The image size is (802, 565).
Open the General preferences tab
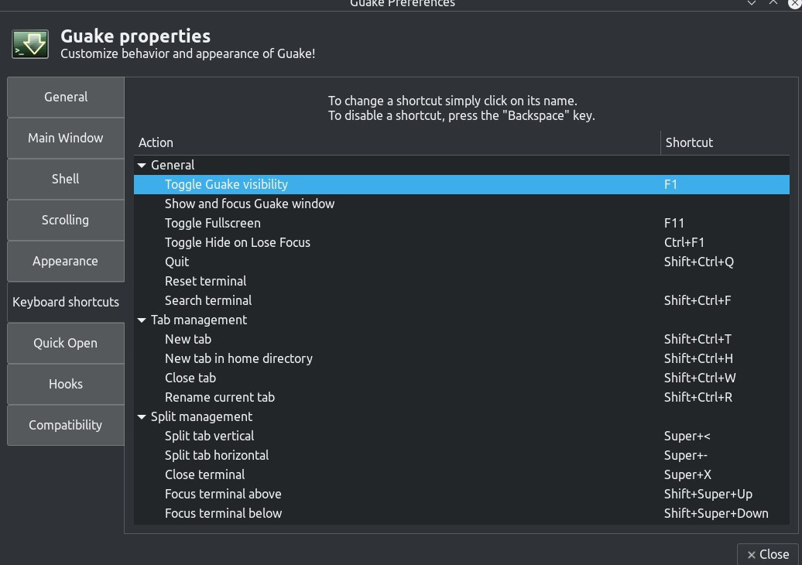tap(66, 97)
